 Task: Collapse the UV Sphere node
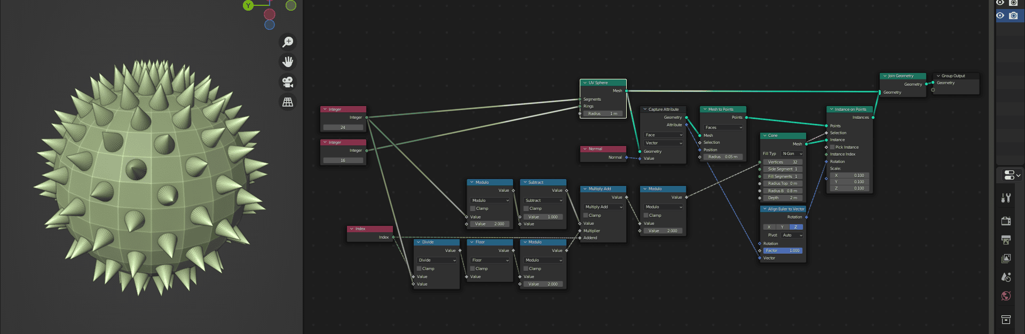585,83
